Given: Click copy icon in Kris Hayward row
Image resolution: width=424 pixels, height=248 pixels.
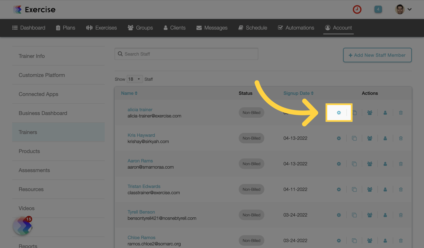Looking at the screenshot, I should [x=354, y=138].
